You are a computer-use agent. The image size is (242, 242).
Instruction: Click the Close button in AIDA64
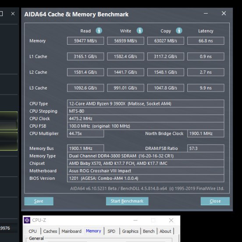pyautogui.click(x=215, y=201)
